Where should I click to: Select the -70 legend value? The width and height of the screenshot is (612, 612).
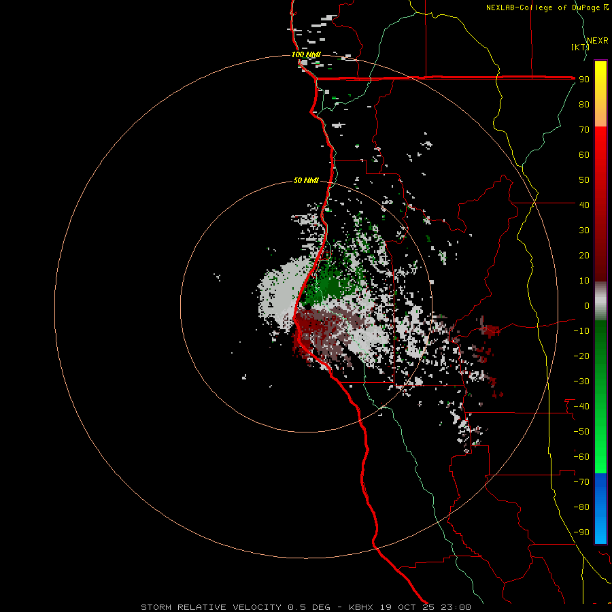581,482
